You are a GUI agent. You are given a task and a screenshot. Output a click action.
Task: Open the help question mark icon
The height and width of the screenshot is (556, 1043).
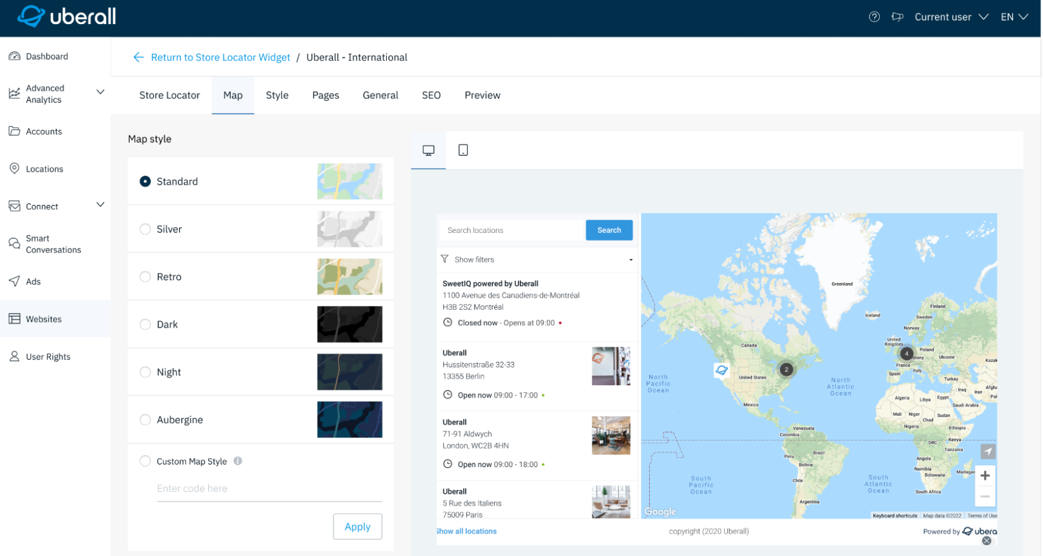pos(875,17)
